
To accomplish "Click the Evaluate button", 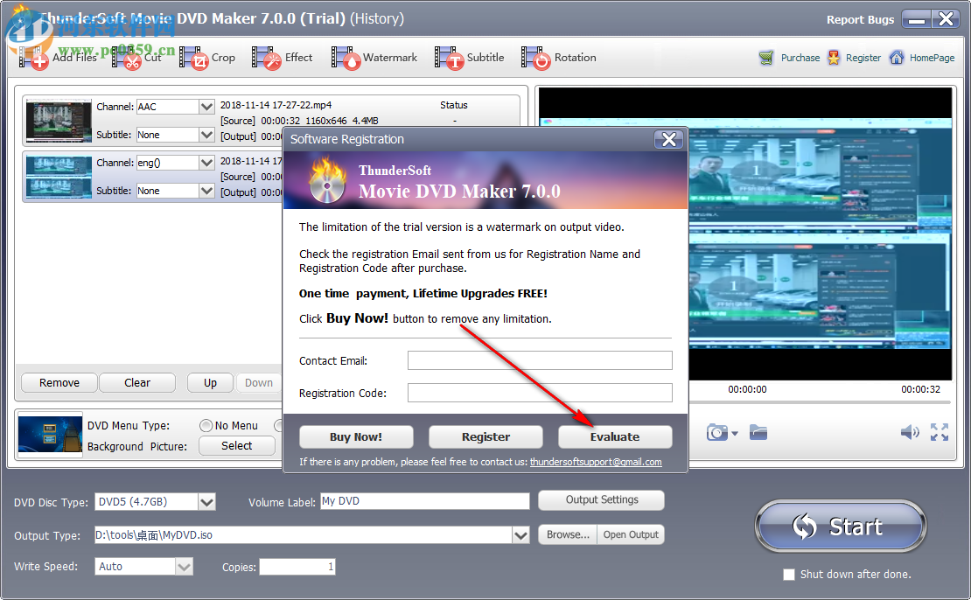I will pos(615,436).
